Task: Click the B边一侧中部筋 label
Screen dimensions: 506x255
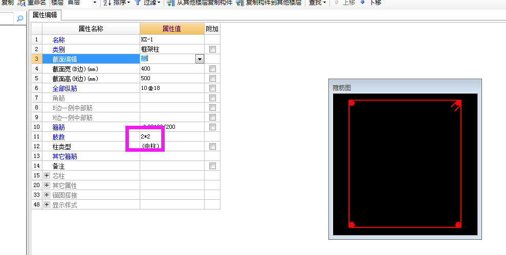Action: point(72,108)
